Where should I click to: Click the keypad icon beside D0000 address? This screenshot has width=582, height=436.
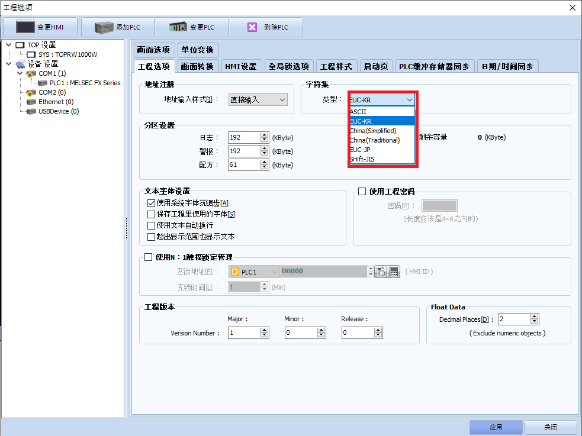pyautogui.click(x=394, y=272)
